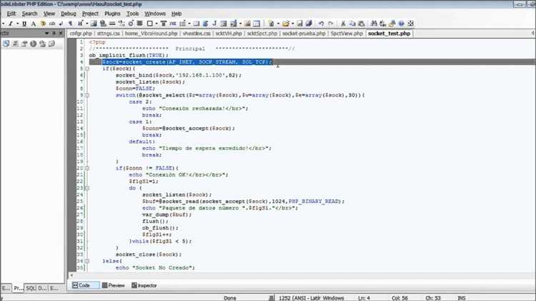
Task: Open the New file dropdown arrow
Action: tap(278, 24)
